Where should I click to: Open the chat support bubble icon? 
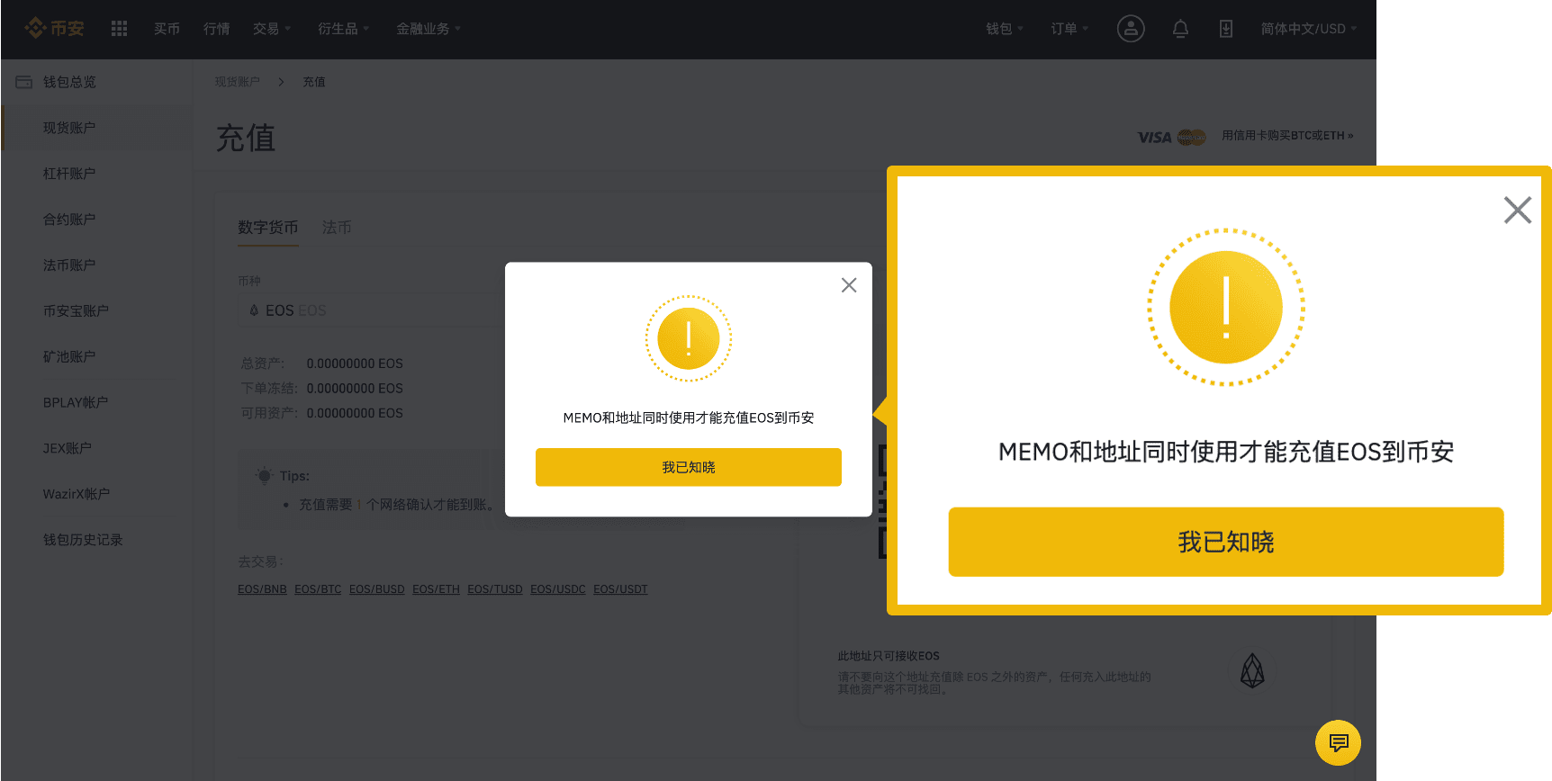click(1338, 743)
